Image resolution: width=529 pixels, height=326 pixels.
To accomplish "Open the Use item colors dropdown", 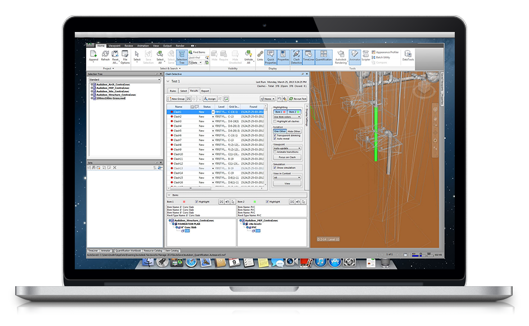I will pos(287,117).
